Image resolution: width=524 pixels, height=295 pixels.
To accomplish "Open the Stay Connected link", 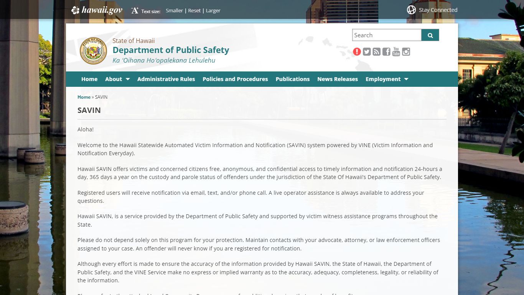I will click(x=438, y=10).
